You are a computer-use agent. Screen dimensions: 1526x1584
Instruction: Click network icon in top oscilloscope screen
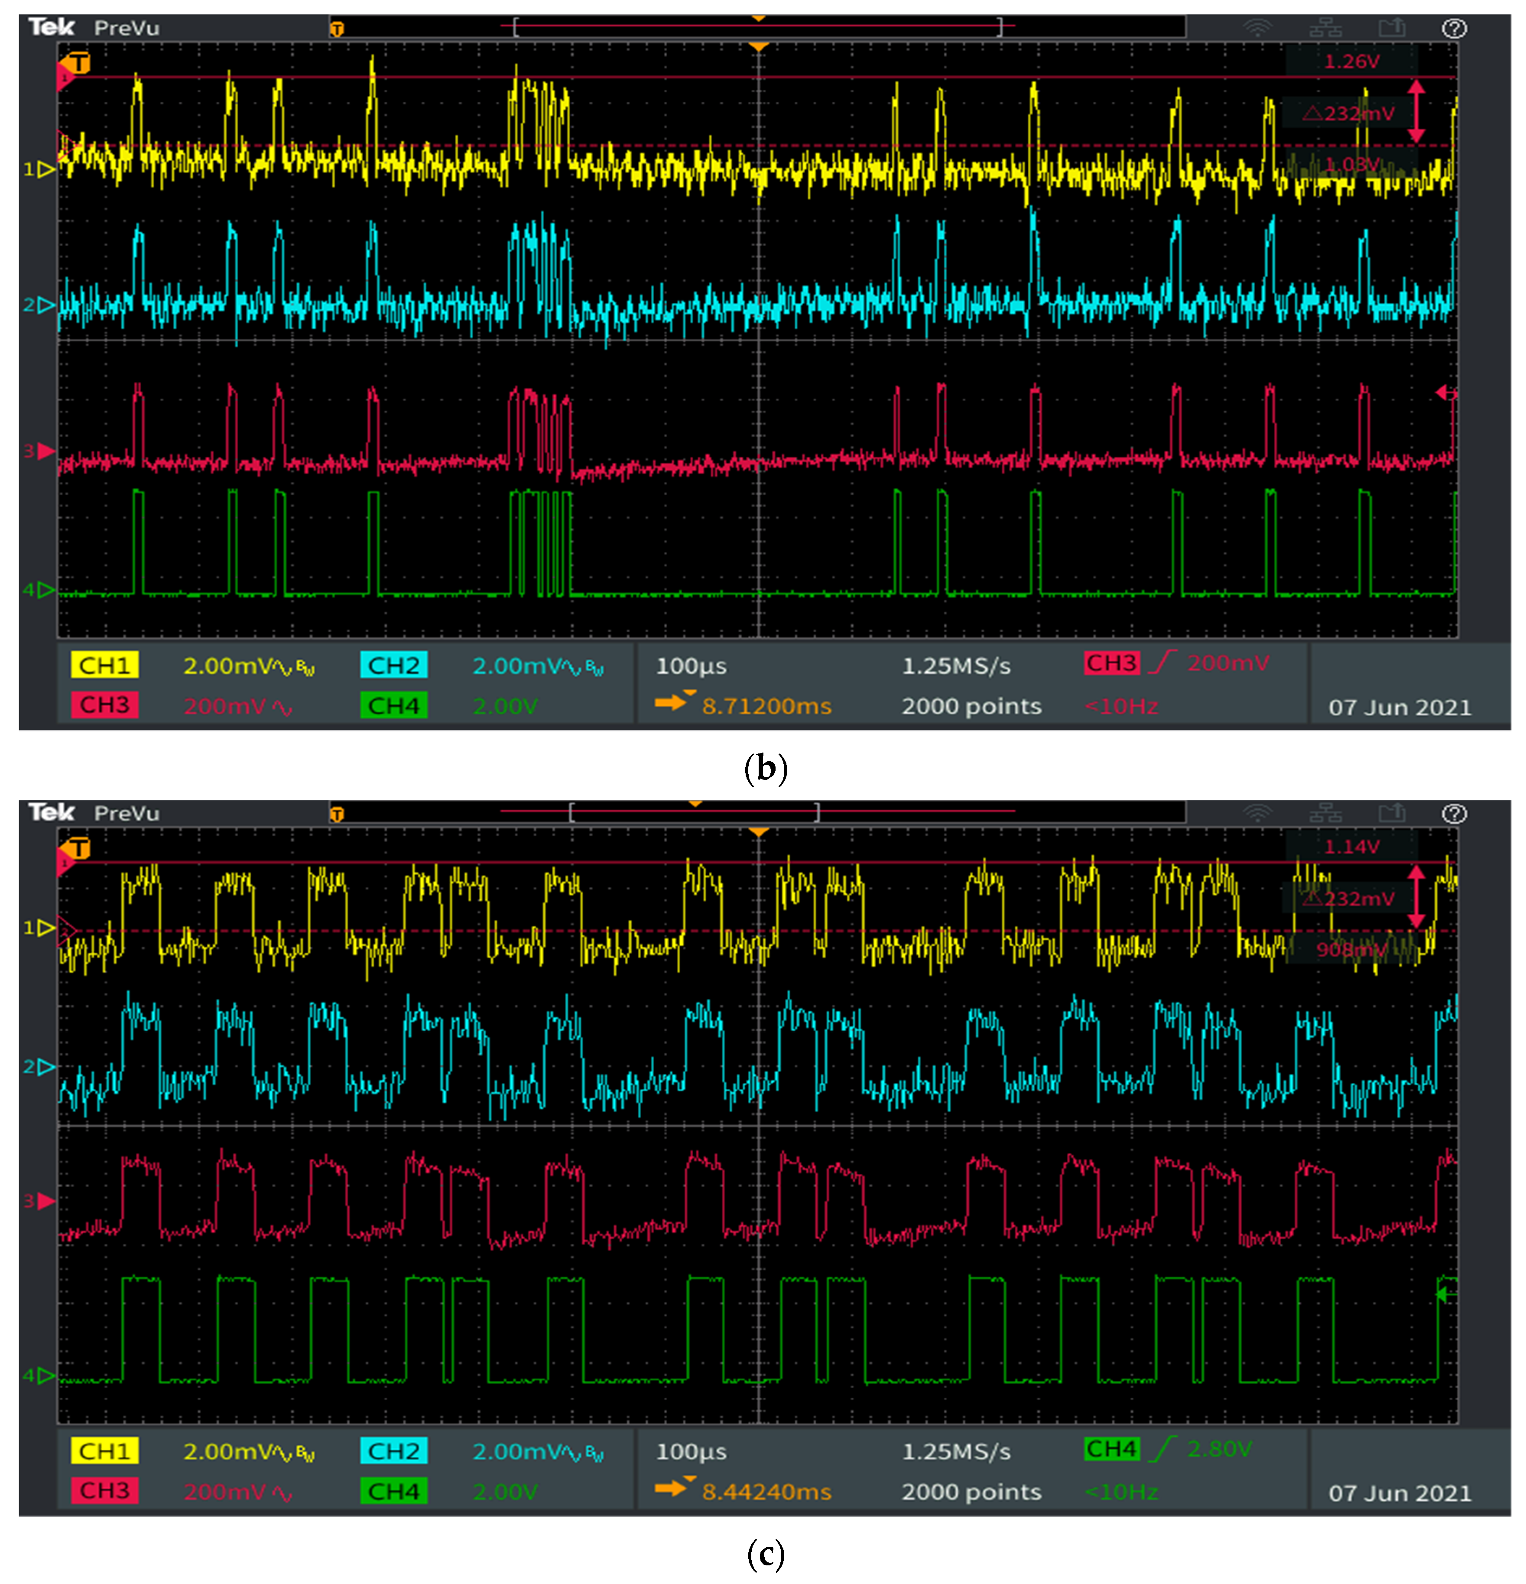click(x=1325, y=29)
